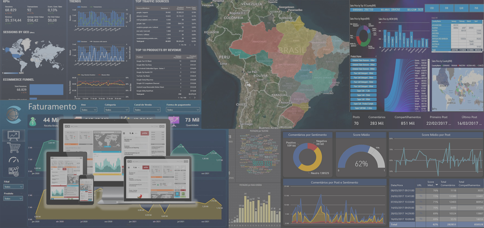Click the globe logo beside Faturamento

click(14, 115)
